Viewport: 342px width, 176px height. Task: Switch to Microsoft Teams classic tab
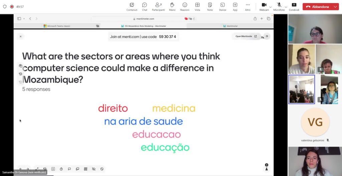tap(57, 26)
